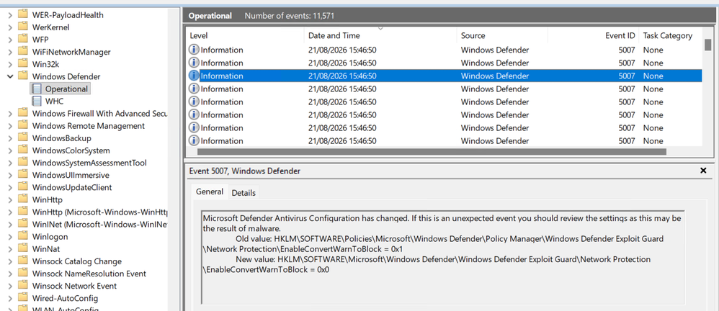Screen dimensions: 719x311
Task: Select the Winsock Catalog Change folder icon
Action: [22, 261]
